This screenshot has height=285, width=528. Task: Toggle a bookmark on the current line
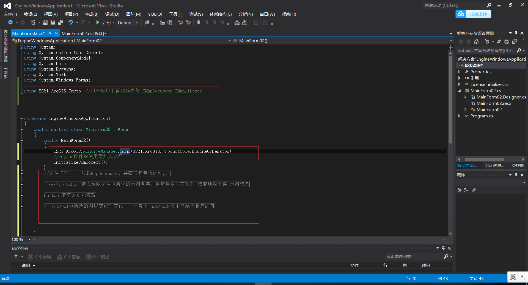(x=198, y=22)
